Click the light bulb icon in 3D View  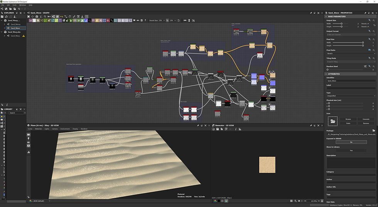[29, 139]
